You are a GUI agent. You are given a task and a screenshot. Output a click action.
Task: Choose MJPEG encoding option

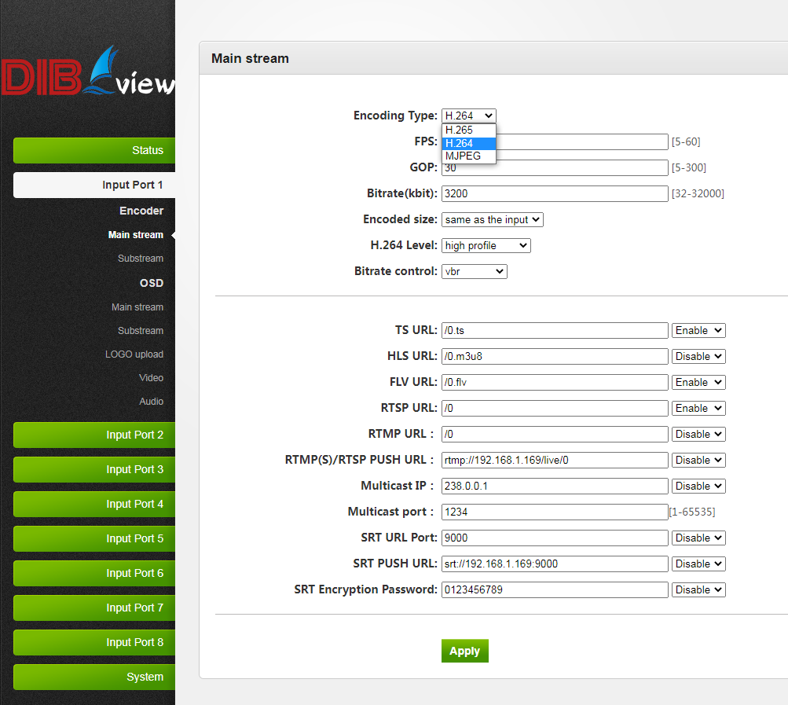tap(469, 156)
